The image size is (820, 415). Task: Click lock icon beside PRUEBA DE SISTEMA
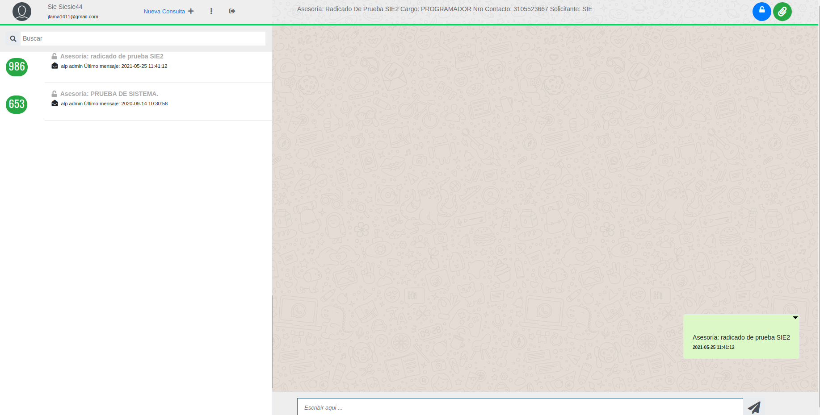[54, 94]
